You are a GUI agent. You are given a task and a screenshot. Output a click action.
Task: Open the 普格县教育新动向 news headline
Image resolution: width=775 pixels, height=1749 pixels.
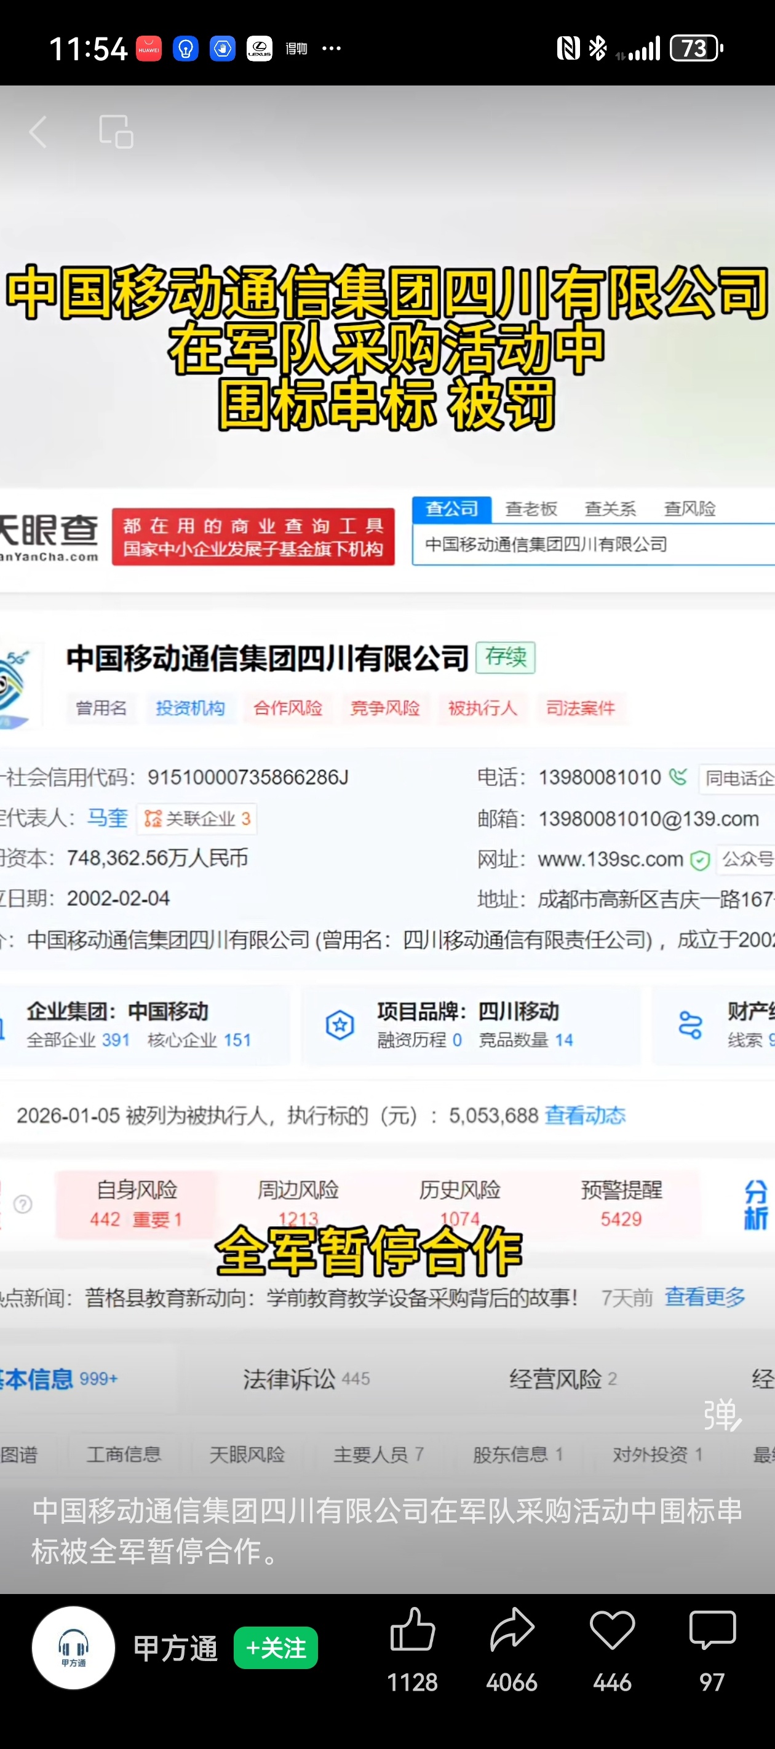click(x=332, y=1298)
